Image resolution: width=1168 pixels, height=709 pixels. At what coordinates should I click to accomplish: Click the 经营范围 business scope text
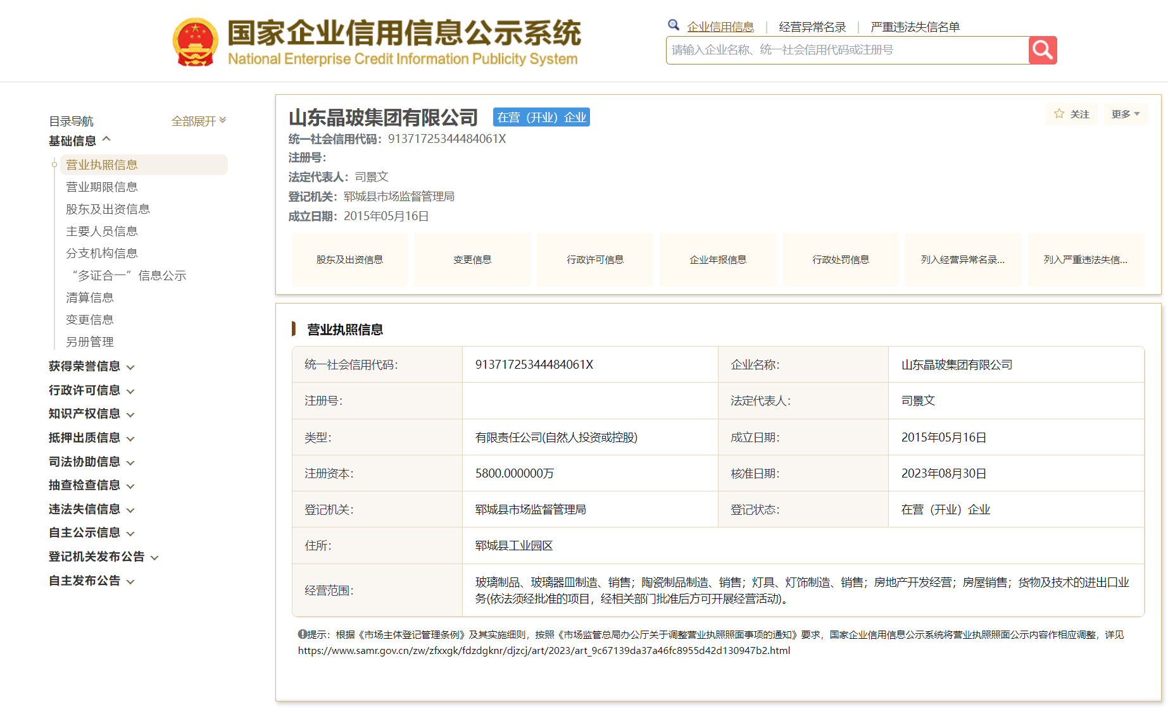[802, 590]
